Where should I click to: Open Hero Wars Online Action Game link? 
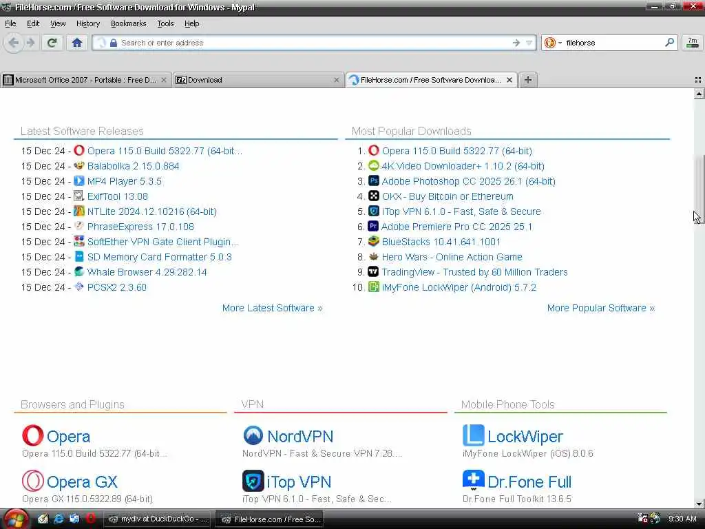click(x=452, y=257)
